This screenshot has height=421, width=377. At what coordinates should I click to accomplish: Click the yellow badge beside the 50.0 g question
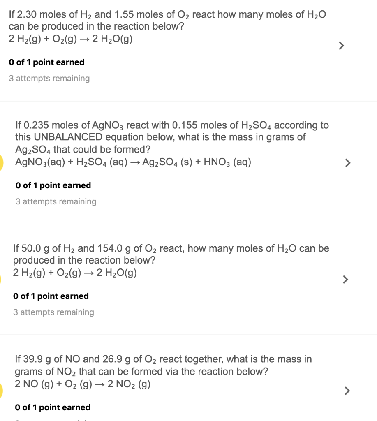tap(1, 280)
